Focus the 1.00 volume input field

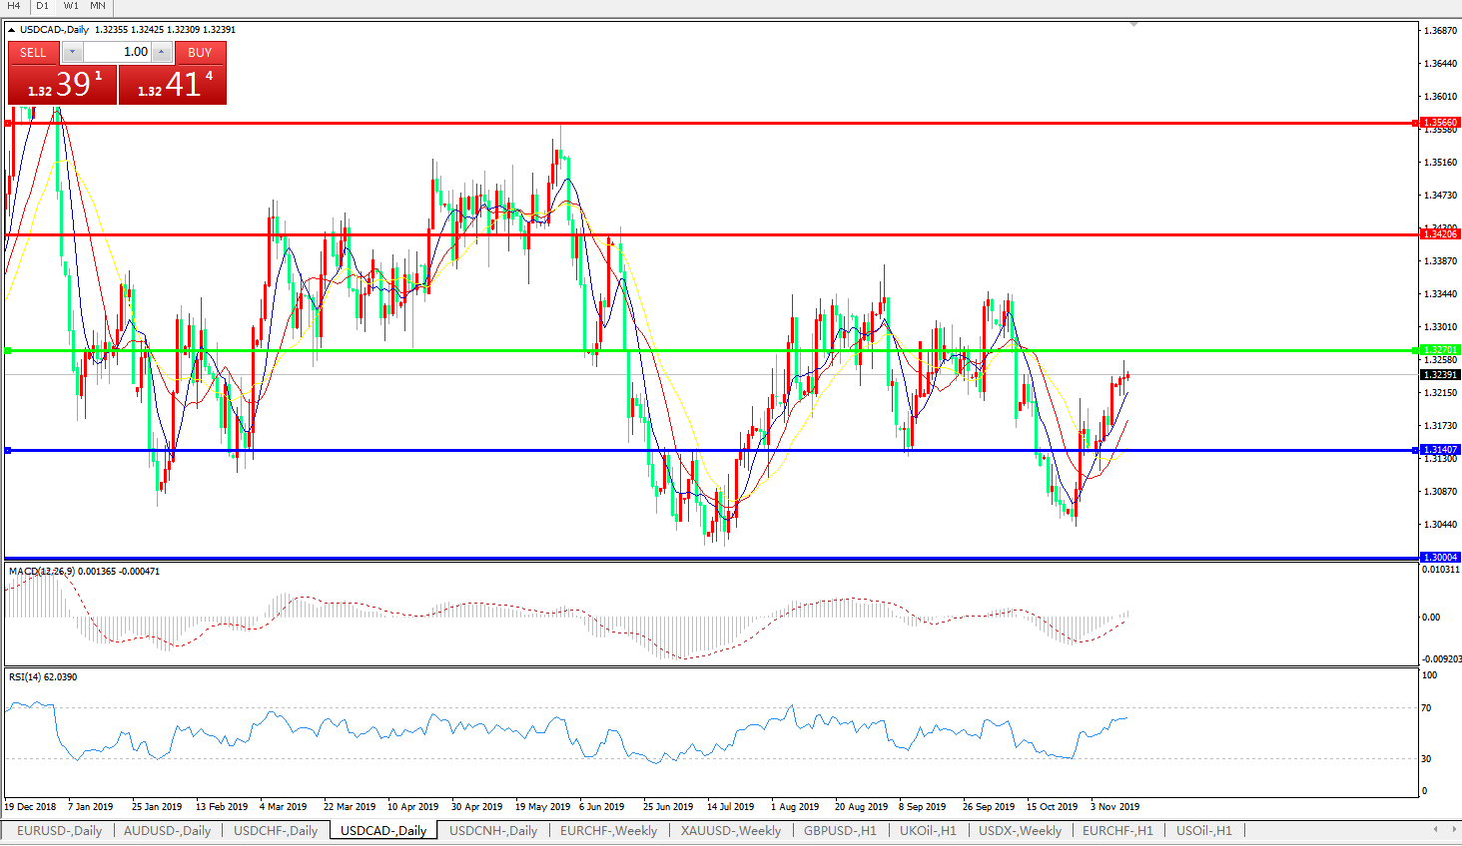pyautogui.click(x=117, y=52)
